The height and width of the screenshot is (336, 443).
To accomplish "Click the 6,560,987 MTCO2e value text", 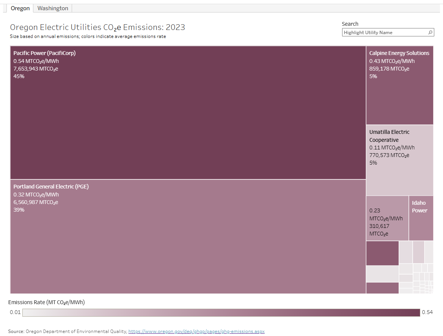I will 36,203.
